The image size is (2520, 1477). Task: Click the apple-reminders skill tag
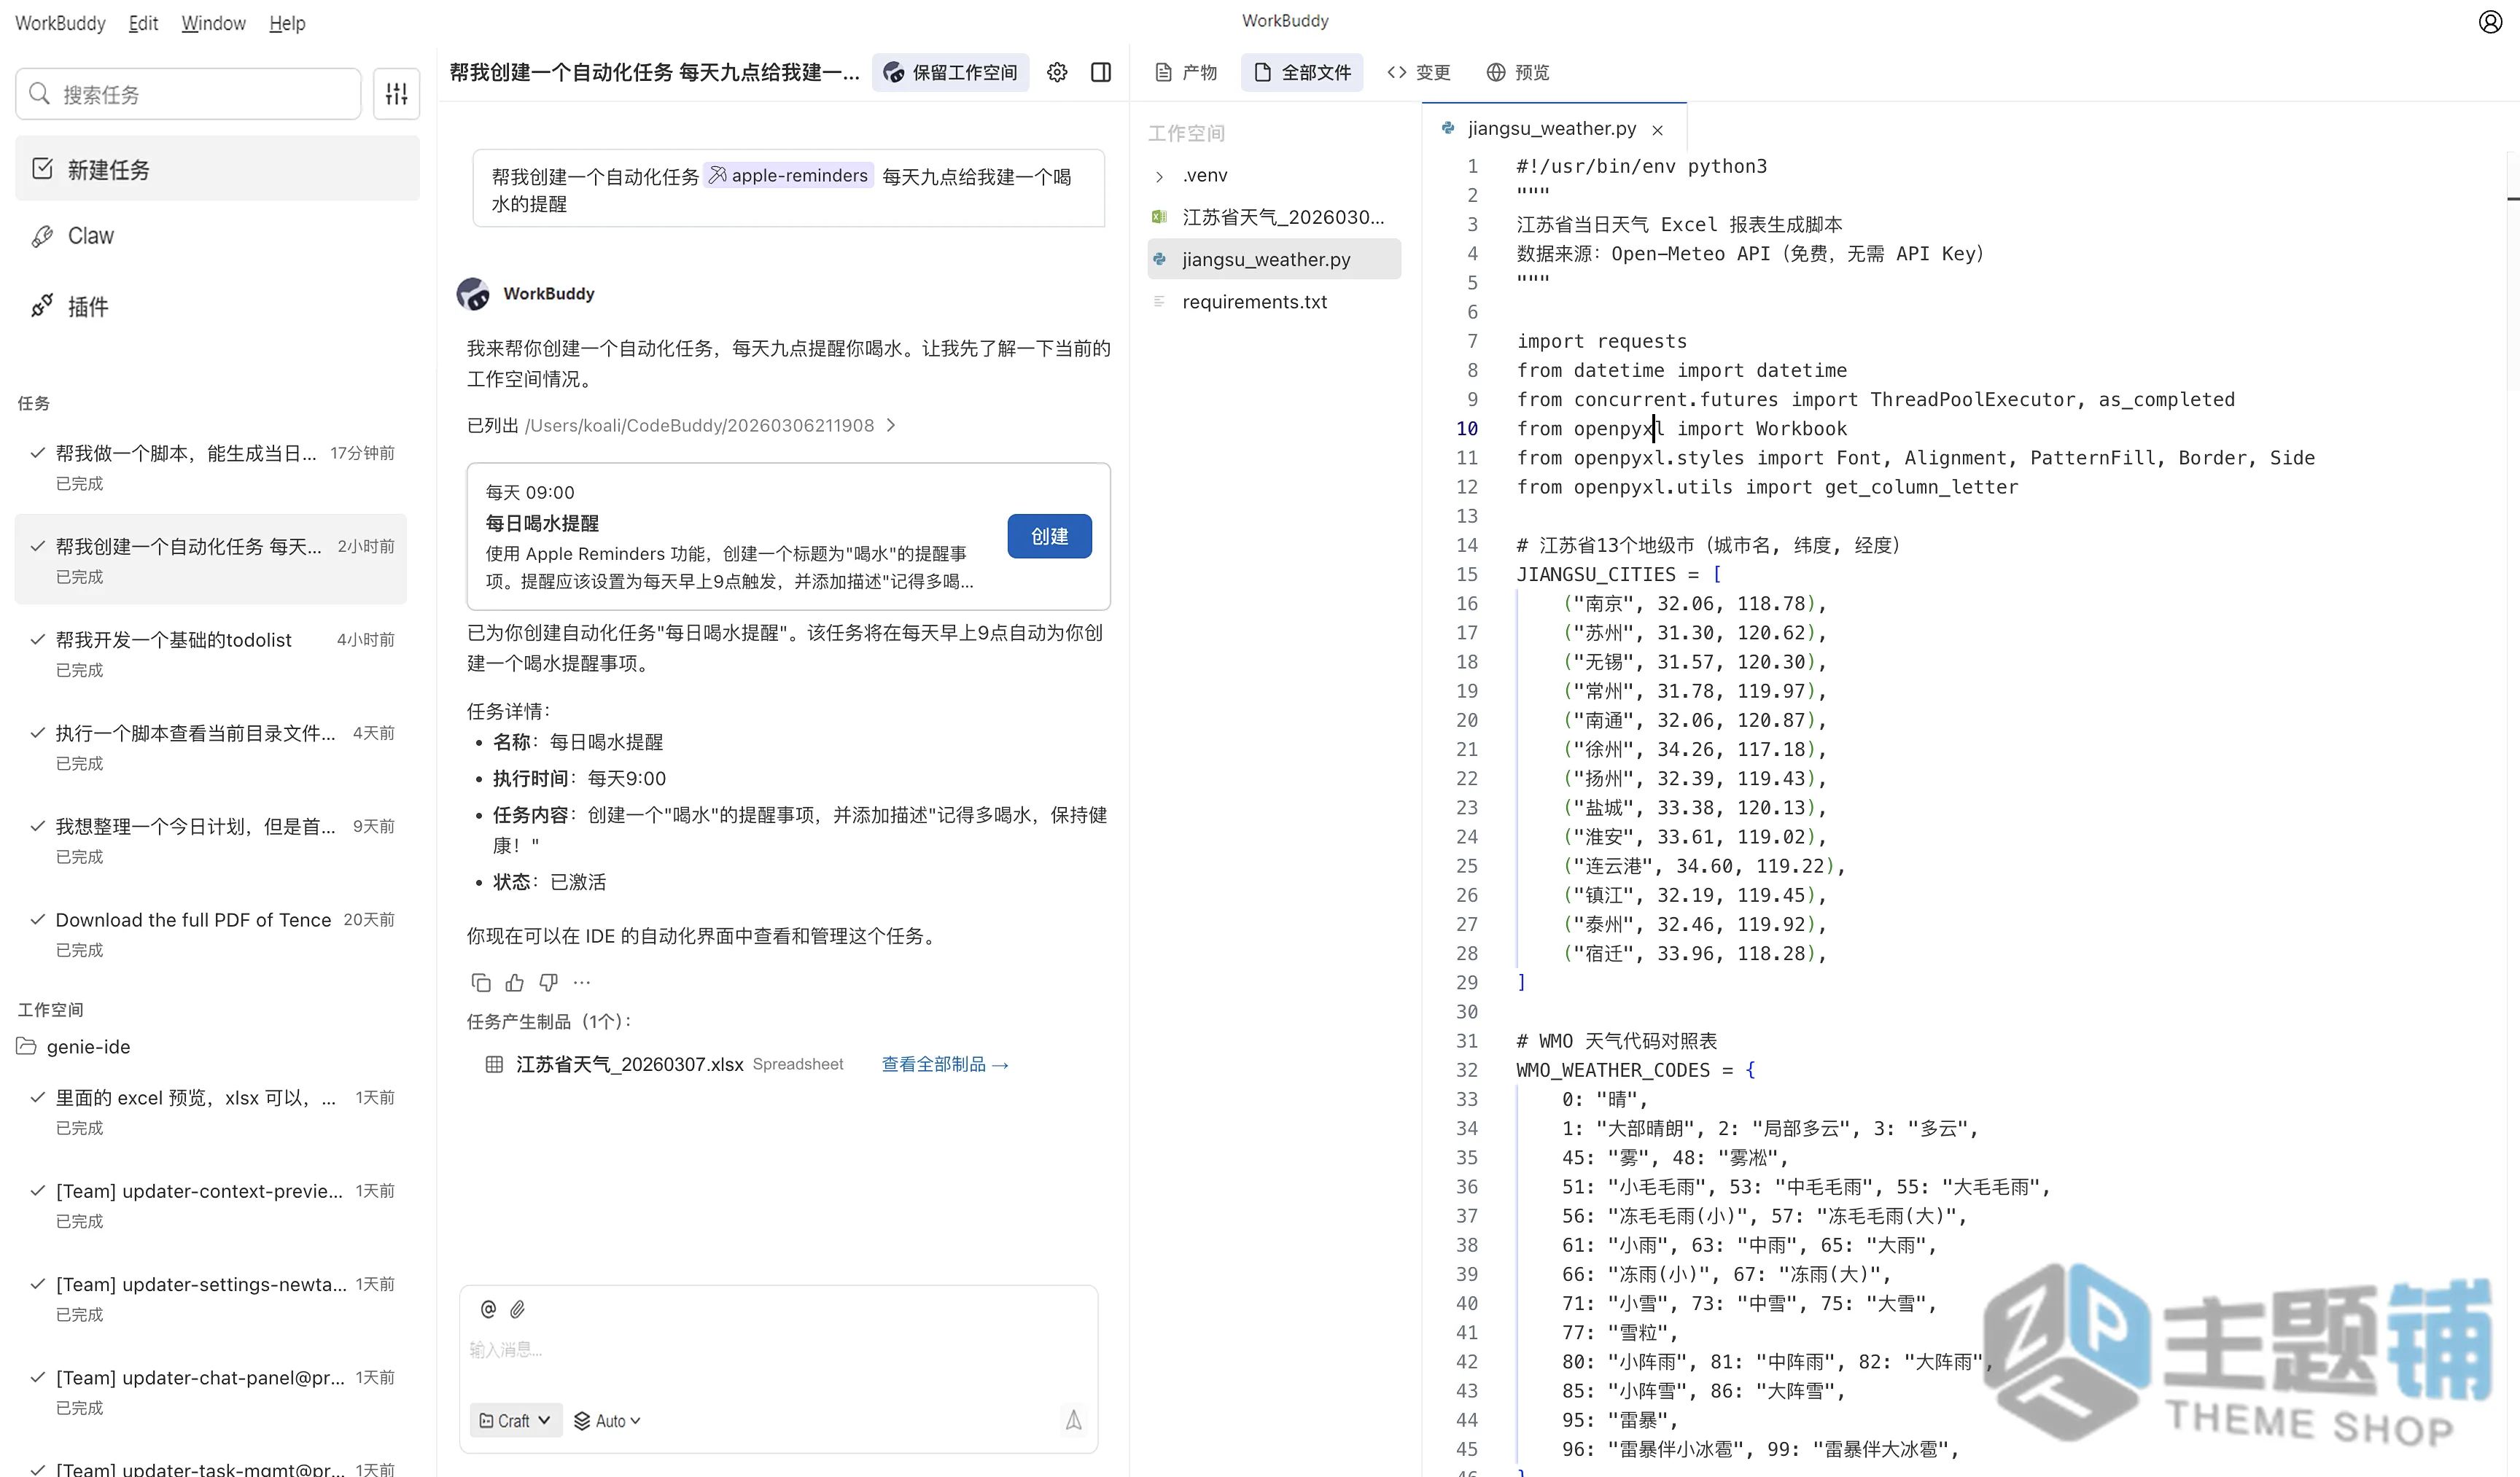tap(789, 176)
